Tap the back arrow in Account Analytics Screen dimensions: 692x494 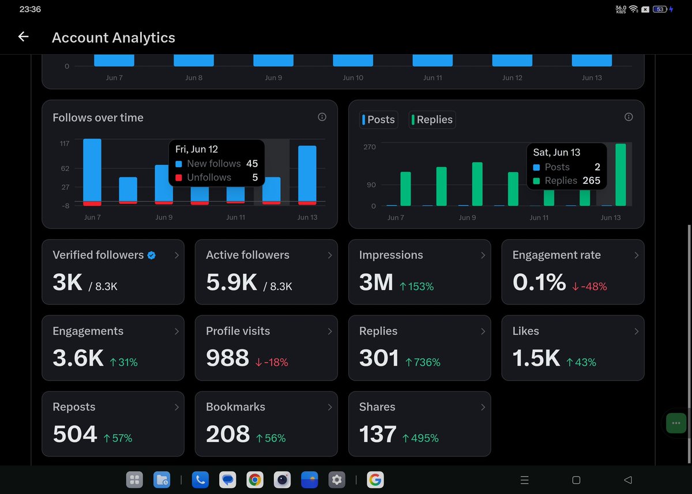pyautogui.click(x=23, y=37)
